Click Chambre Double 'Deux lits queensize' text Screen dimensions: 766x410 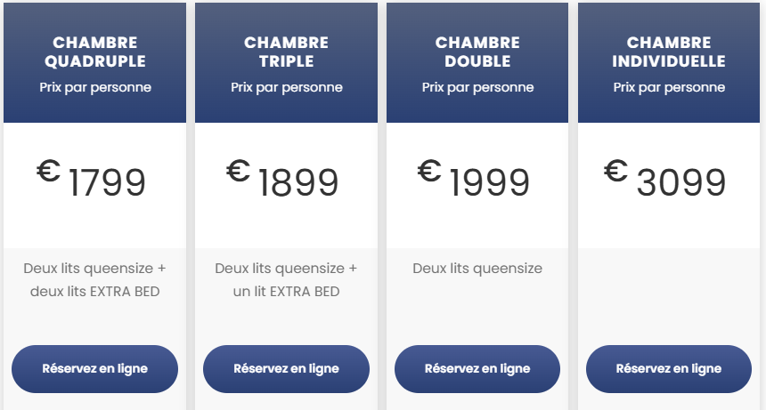tap(477, 268)
